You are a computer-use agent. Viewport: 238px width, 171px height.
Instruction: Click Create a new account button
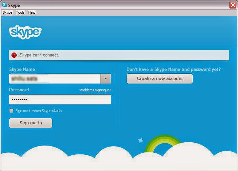pyautogui.click(x=160, y=79)
